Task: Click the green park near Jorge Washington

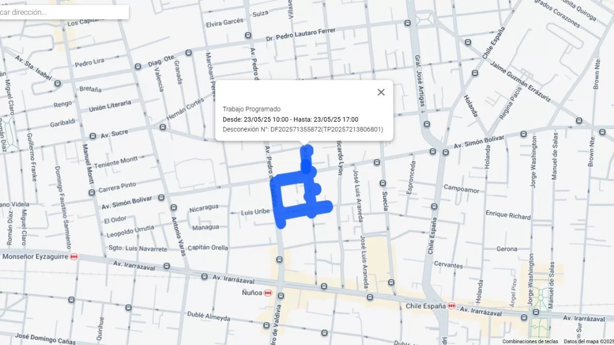Action: click(538, 327)
